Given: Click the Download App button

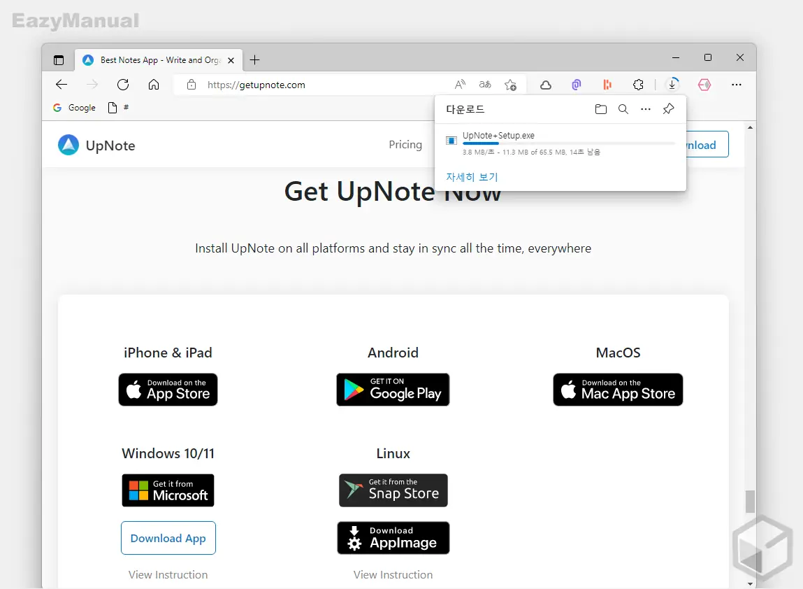Looking at the screenshot, I should [168, 538].
